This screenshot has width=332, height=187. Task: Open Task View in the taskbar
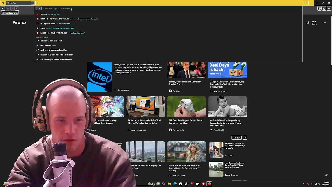click(x=158, y=184)
